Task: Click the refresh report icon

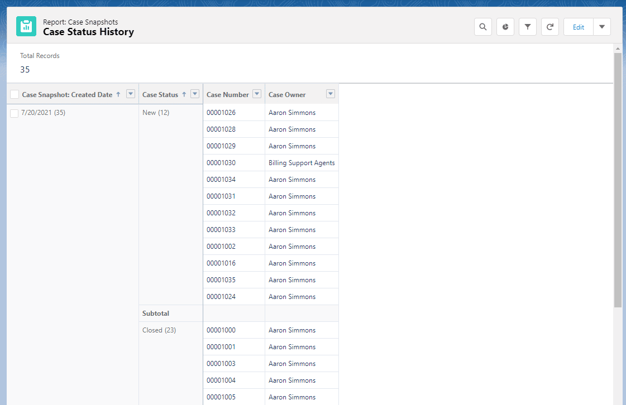Action: [550, 27]
